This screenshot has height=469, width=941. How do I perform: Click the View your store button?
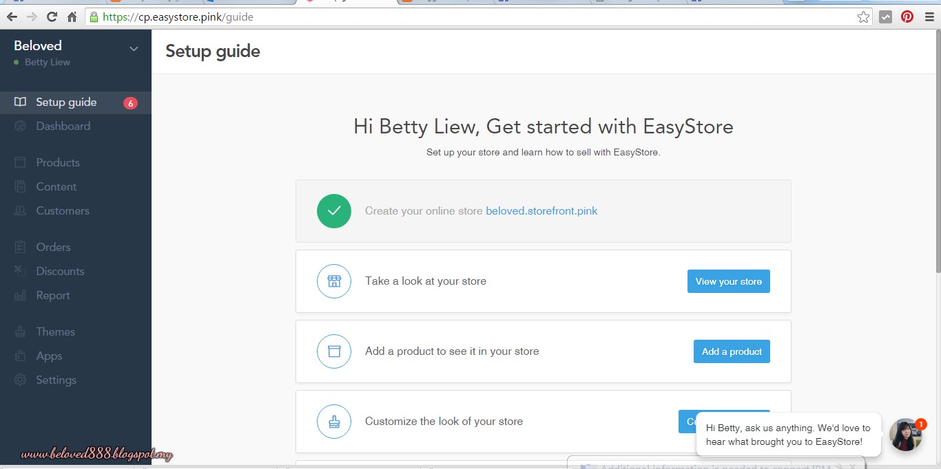tap(729, 281)
